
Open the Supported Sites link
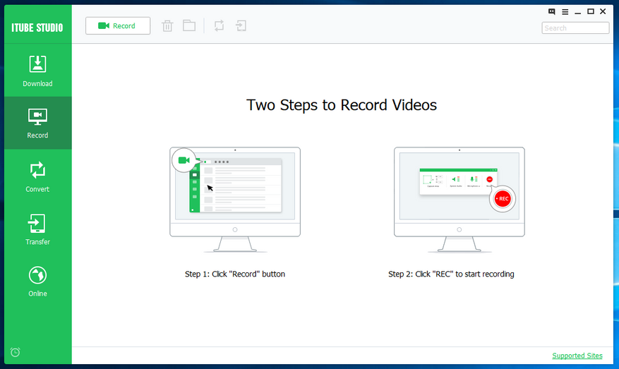(x=577, y=356)
